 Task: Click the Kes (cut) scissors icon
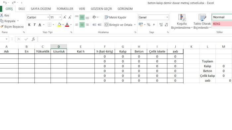2,15
